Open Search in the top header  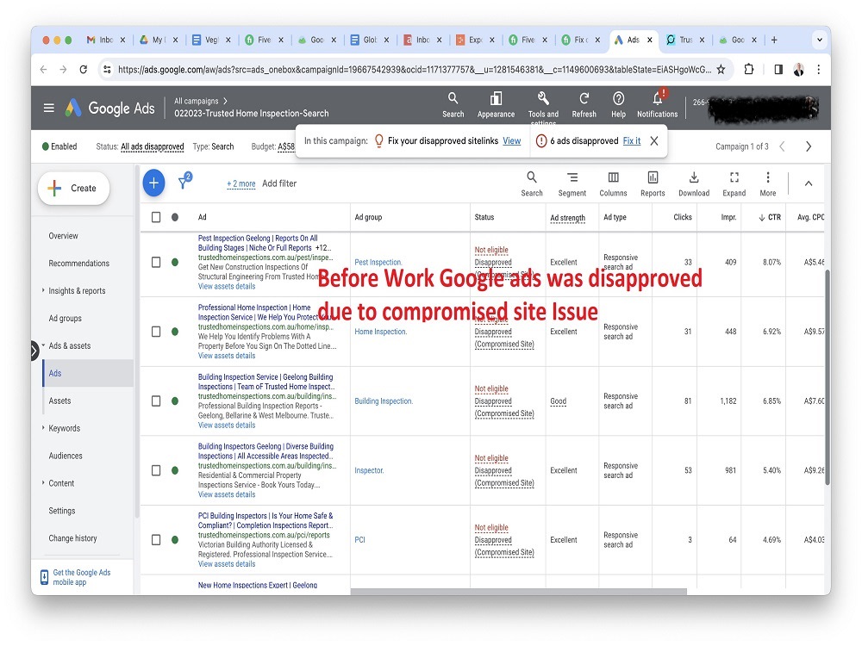pos(453,105)
